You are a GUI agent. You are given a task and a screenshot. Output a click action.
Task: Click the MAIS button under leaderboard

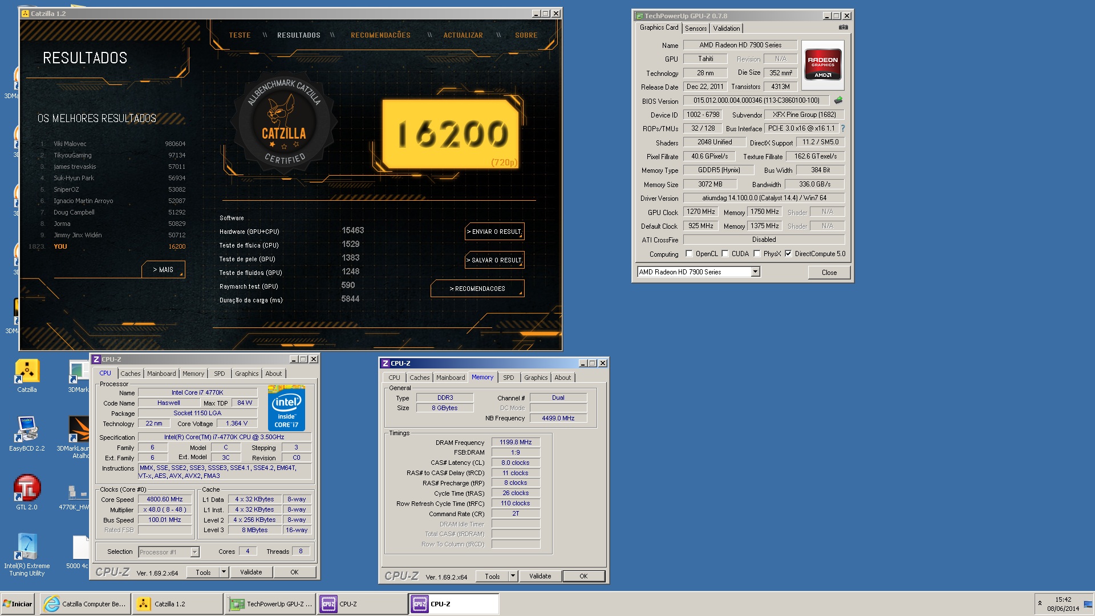pyautogui.click(x=163, y=270)
